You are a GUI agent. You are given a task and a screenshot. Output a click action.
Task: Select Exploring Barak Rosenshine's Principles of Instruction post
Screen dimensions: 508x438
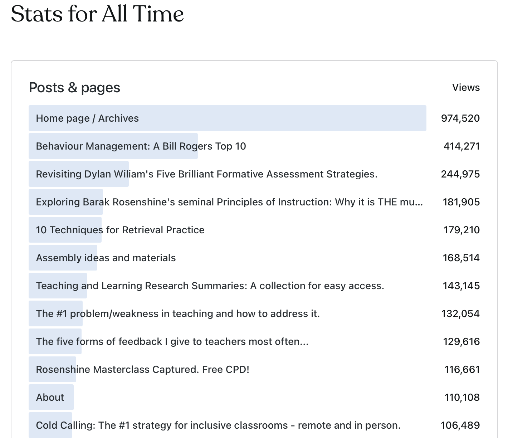pos(229,202)
